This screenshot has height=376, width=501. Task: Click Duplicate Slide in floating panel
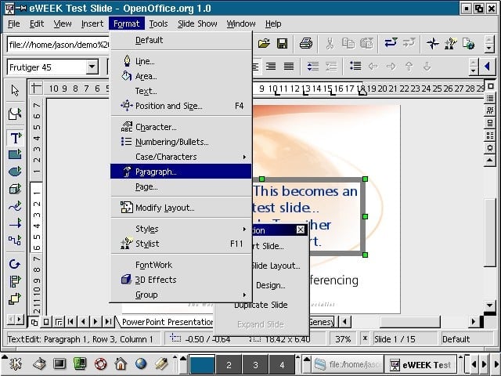(261, 305)
